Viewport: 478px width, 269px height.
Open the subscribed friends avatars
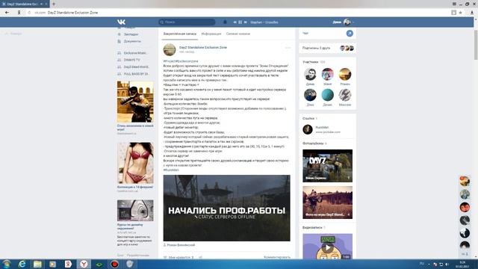coord(347,48)
